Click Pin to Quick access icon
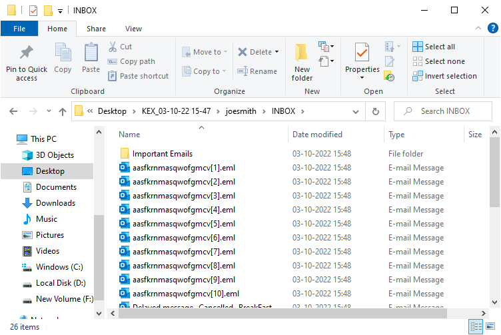Image resolution: width=501 pixels, height=335 pixels. pyautogui.click(x=27, y=53)
